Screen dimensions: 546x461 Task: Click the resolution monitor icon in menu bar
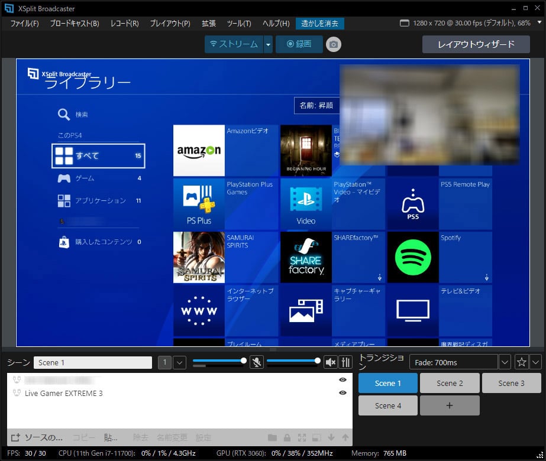click(404, 23)
